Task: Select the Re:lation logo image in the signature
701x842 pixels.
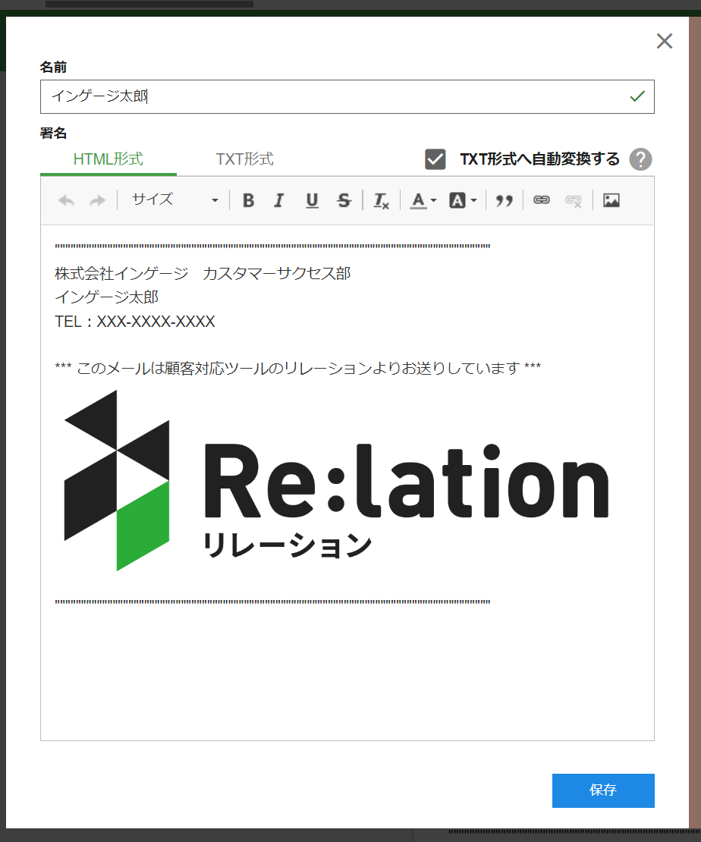Action: click(336, 481)
